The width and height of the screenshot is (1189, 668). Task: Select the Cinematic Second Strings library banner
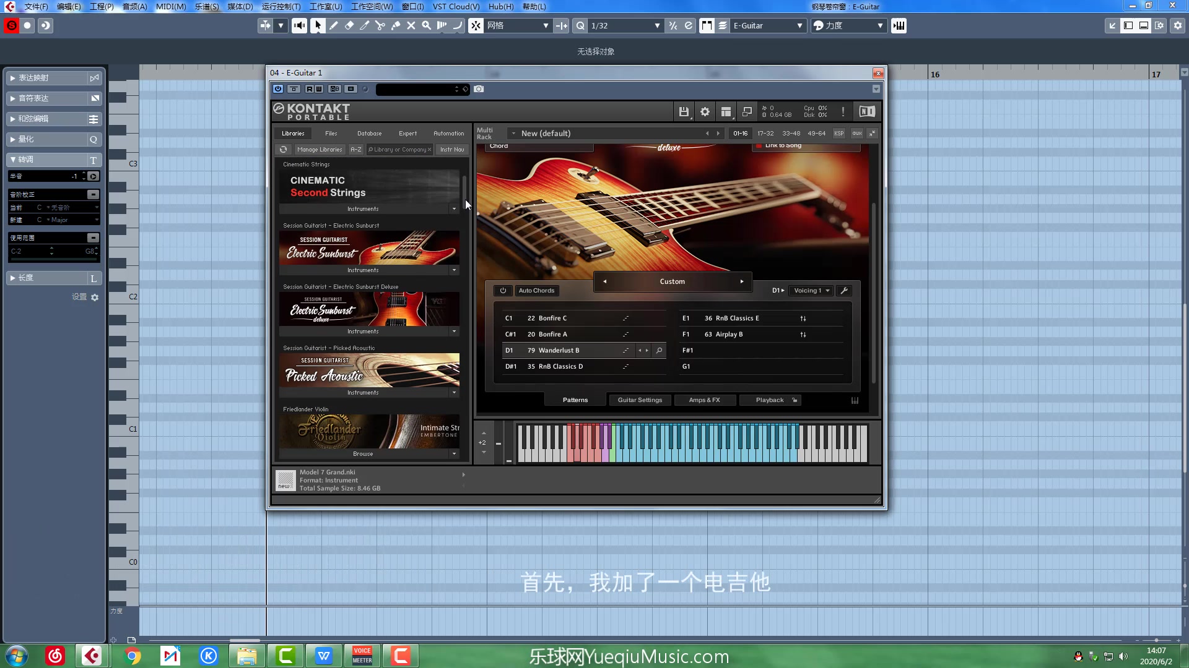(369, 187)
